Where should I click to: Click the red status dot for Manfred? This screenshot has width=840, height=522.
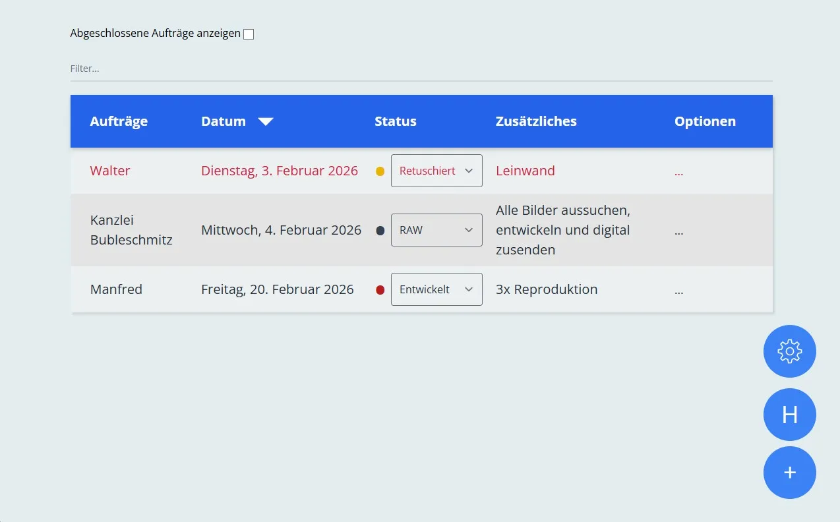point(380,290)
